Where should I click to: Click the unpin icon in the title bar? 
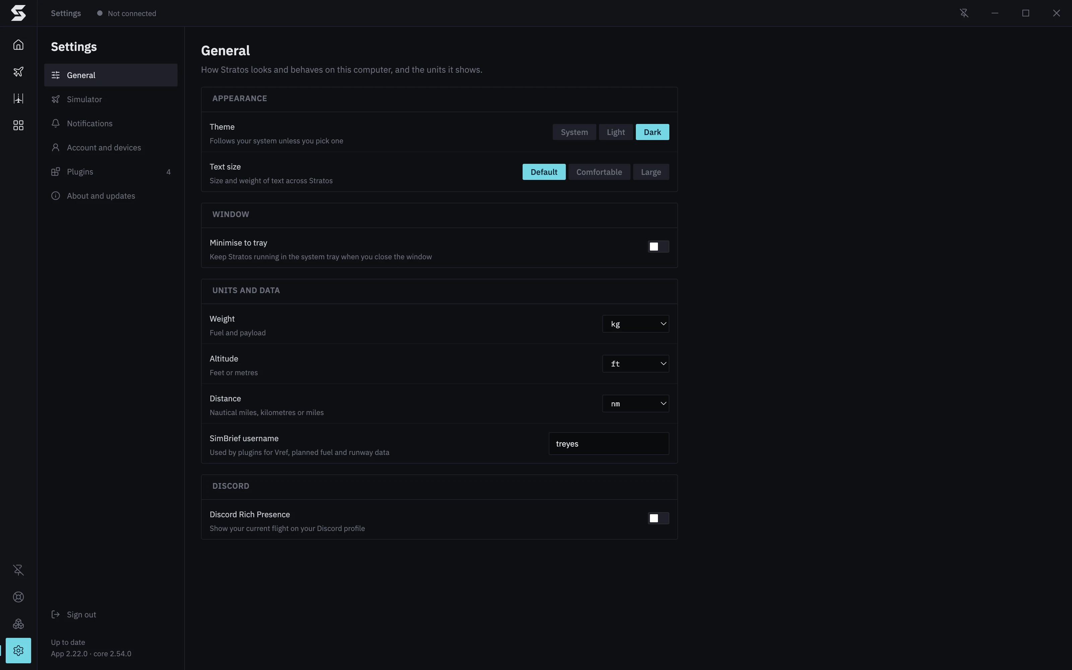pos(964,13)
